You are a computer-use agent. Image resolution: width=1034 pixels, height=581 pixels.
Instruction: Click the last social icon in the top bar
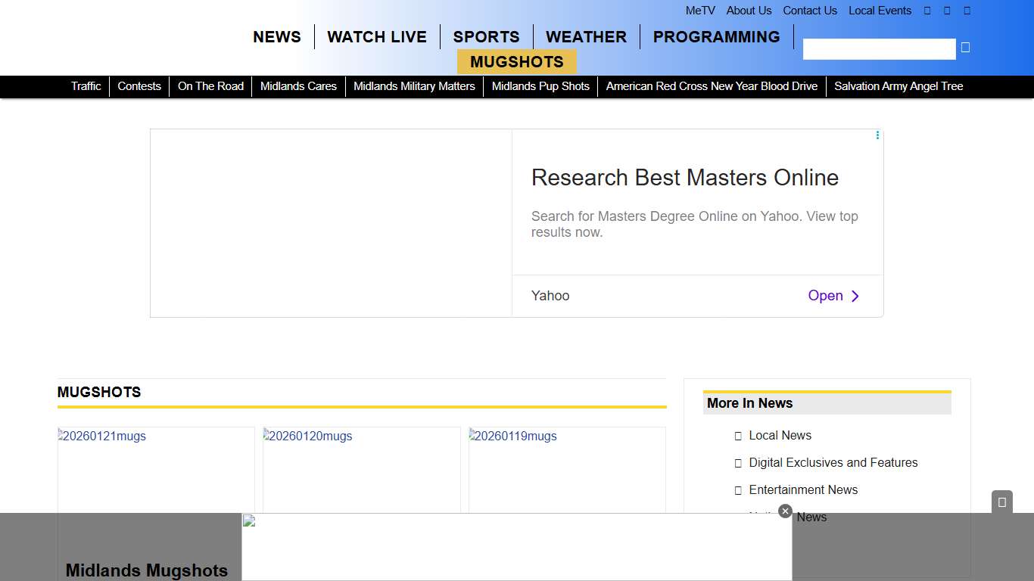[x=967, y=11]
